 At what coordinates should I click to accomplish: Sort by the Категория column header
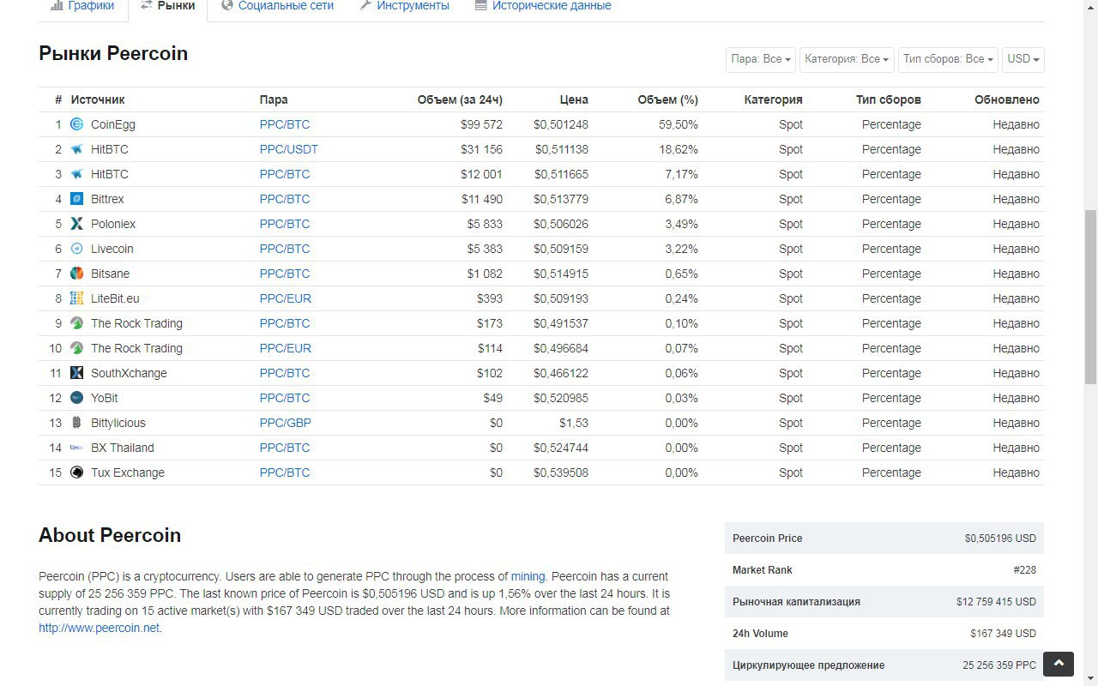click(x=773, y=99)
